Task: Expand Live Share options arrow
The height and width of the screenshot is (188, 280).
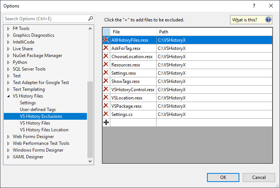Action: 8,49
